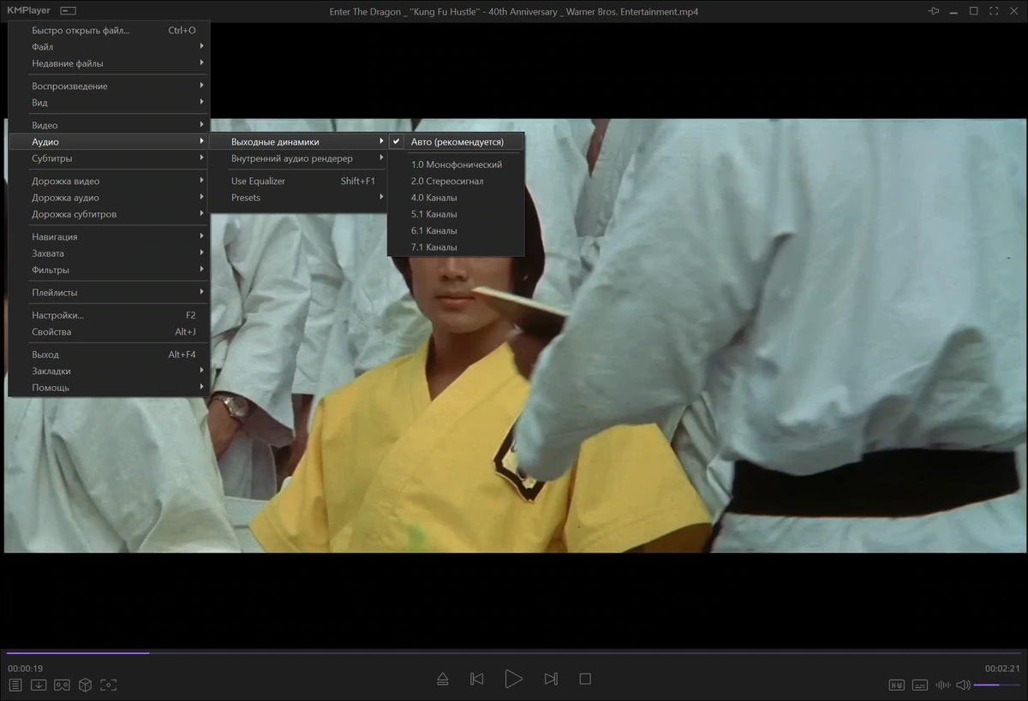Viewport: 1028px width, 701px height.
Task: Select 2.0 Стереосигнал output
Action: [x=456, y=181]
